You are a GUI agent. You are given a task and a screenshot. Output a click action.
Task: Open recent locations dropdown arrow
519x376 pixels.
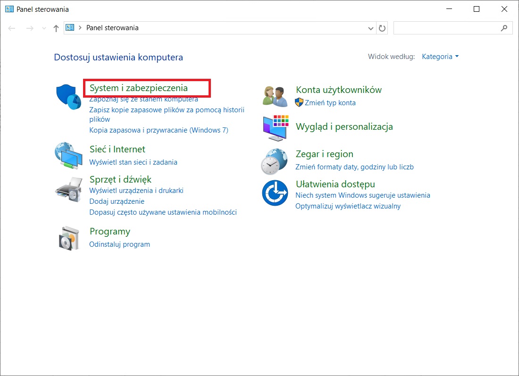(44, 28)
